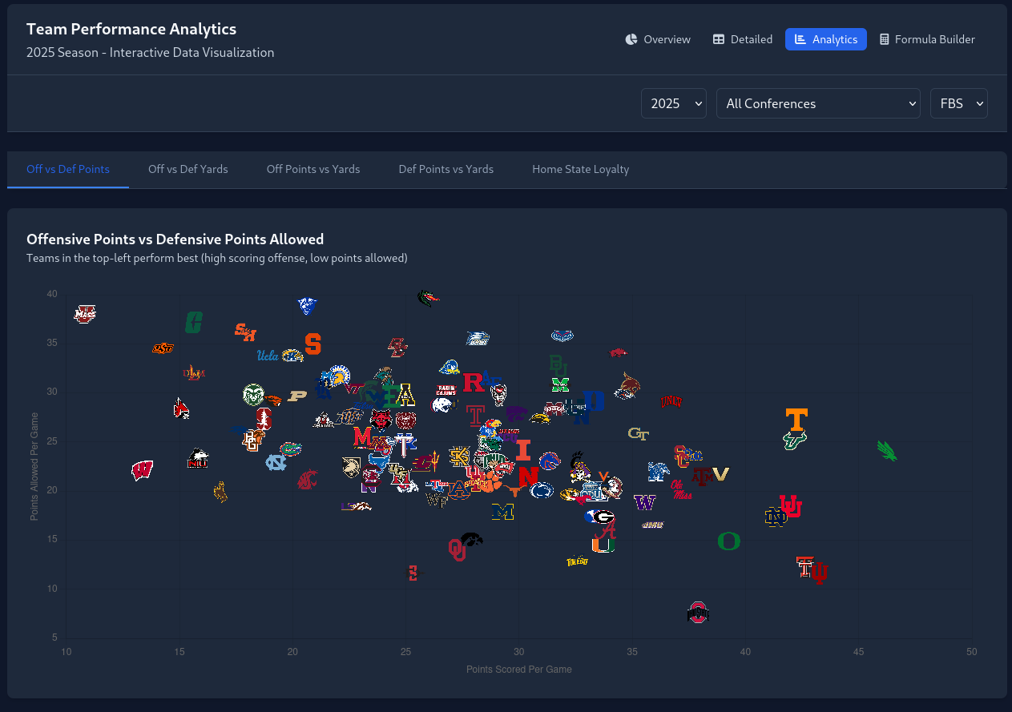Screen dimensions: 1012x712
Task: Select the Boston College BC logo
Action: (x=397, y=348)
